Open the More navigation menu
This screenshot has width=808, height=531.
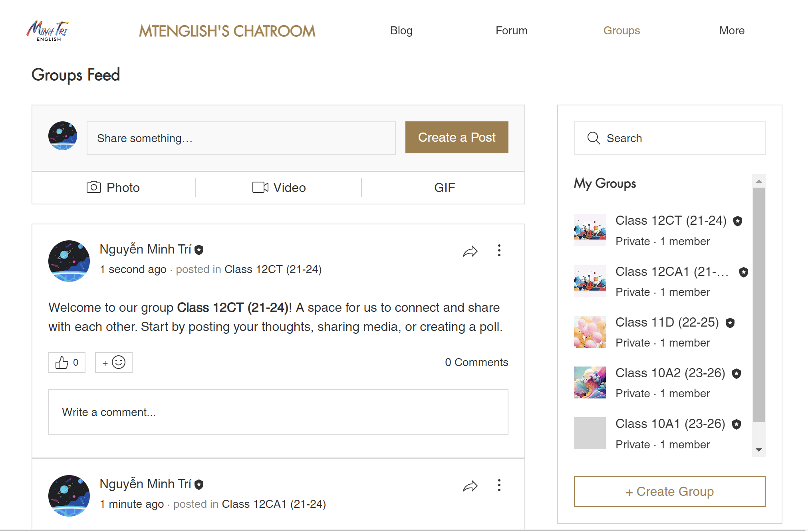coord(731,31)
